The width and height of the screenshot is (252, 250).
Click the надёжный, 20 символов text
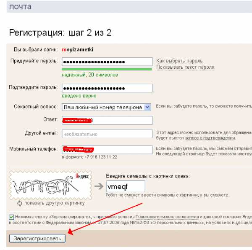click(90, 75)
